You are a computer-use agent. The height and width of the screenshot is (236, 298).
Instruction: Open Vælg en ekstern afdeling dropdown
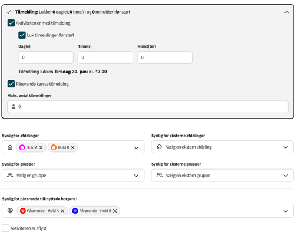[222, 147]
